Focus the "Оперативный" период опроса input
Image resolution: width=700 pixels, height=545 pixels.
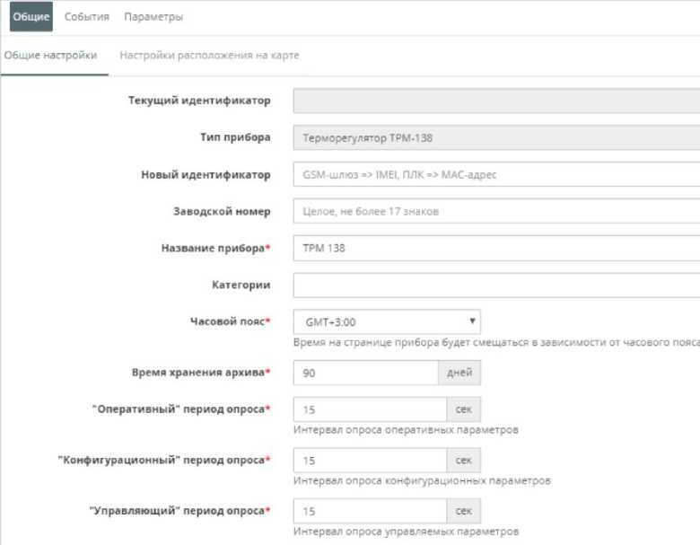click(x=370, y=409)
